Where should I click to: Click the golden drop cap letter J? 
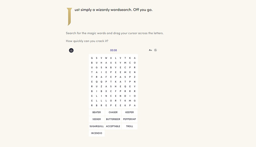click(69, 17)
